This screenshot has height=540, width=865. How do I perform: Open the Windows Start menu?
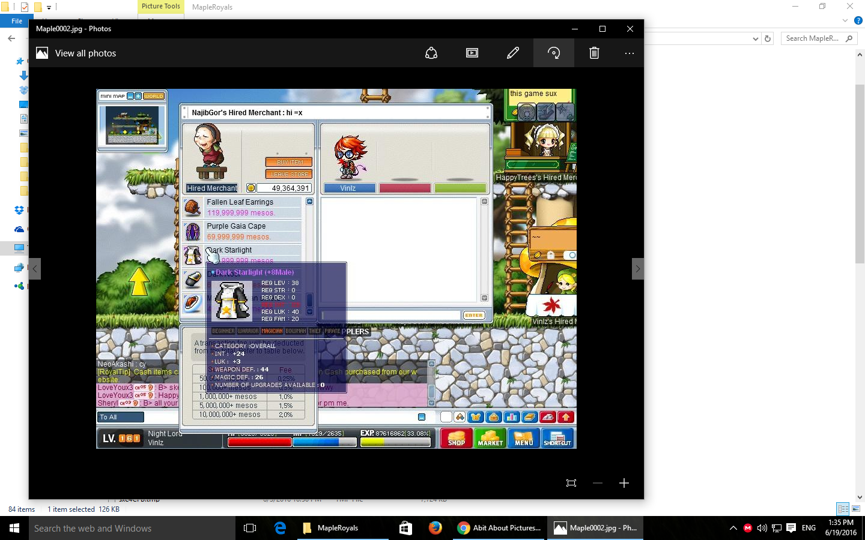[x=14, y=528]
